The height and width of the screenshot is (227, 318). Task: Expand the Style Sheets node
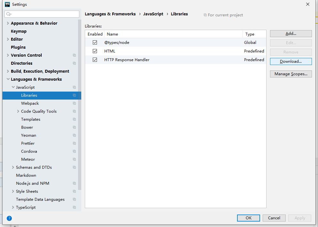pos(13,191)
